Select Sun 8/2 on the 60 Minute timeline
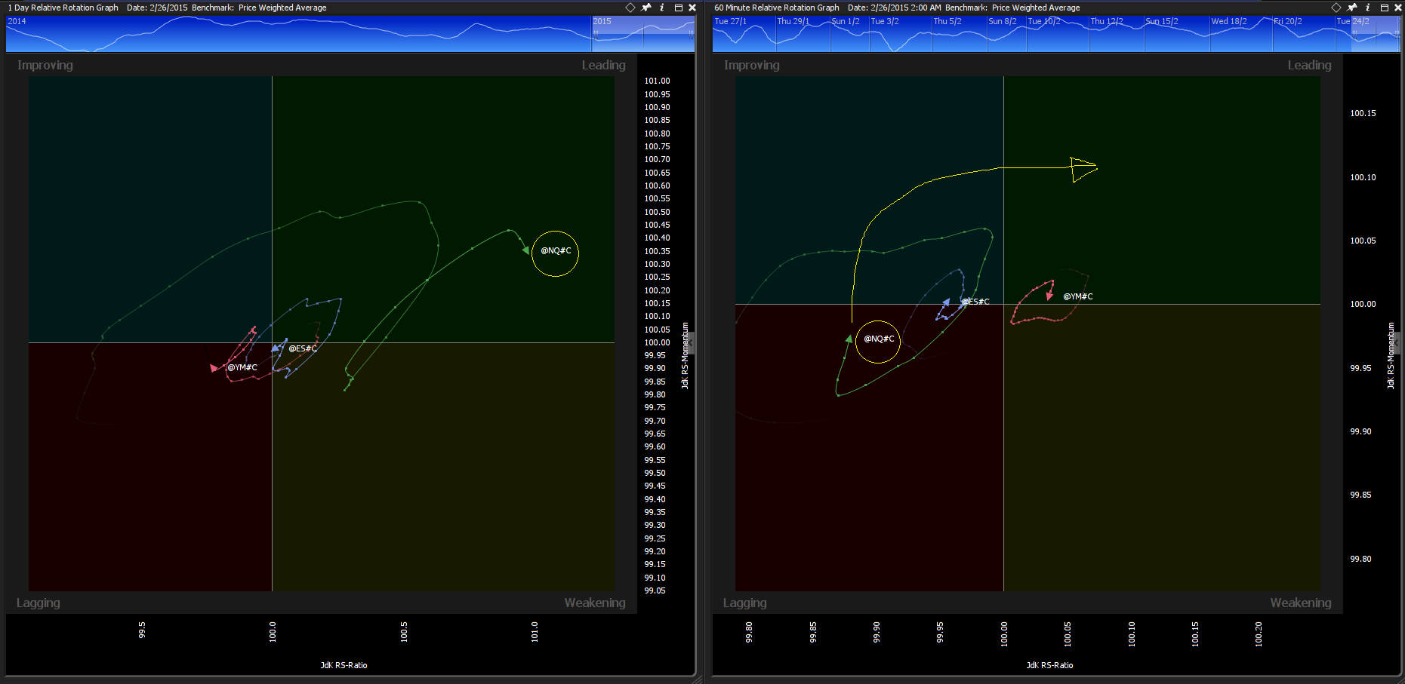This screenshot has width=1405, height=684. (x=1003, y=21)
